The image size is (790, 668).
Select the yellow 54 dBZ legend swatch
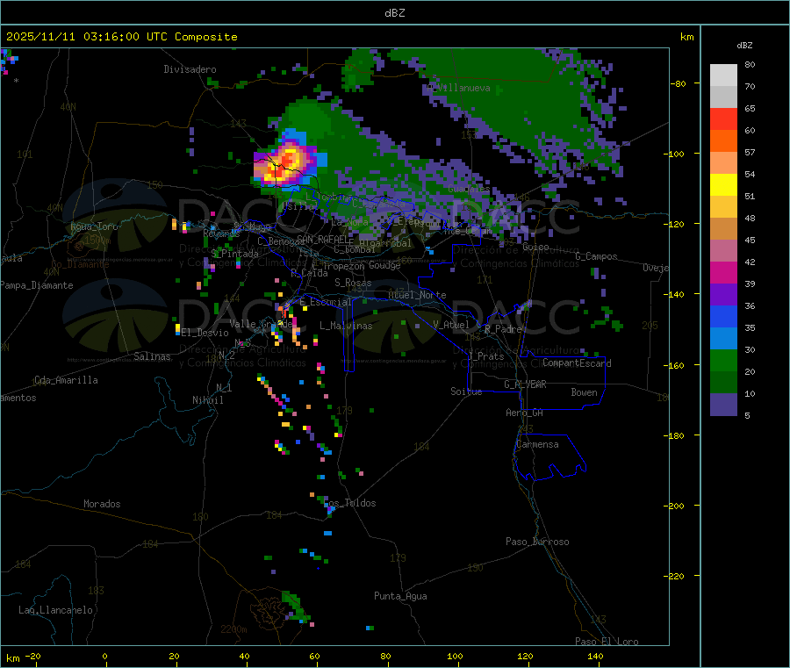723,185
